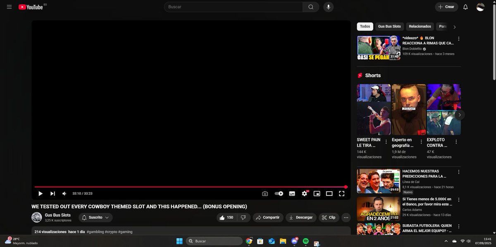
Task: Open the Gus Bus Slots channel name
Action: click(58, 215)
